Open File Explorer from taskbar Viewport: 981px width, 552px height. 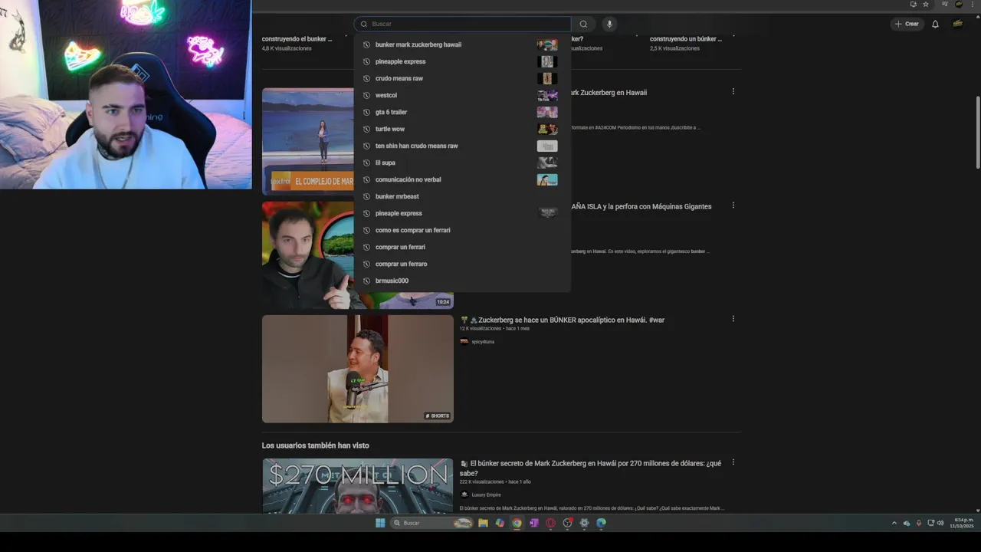point(483,523)
